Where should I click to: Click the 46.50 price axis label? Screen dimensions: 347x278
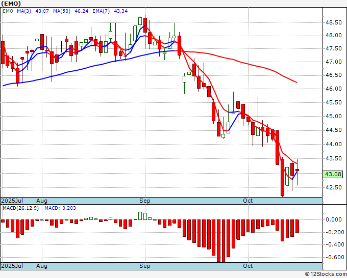click(334, 75)
